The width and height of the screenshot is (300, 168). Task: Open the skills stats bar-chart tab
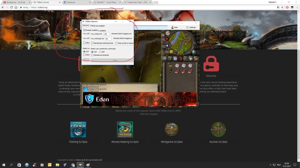pos(170,59)
